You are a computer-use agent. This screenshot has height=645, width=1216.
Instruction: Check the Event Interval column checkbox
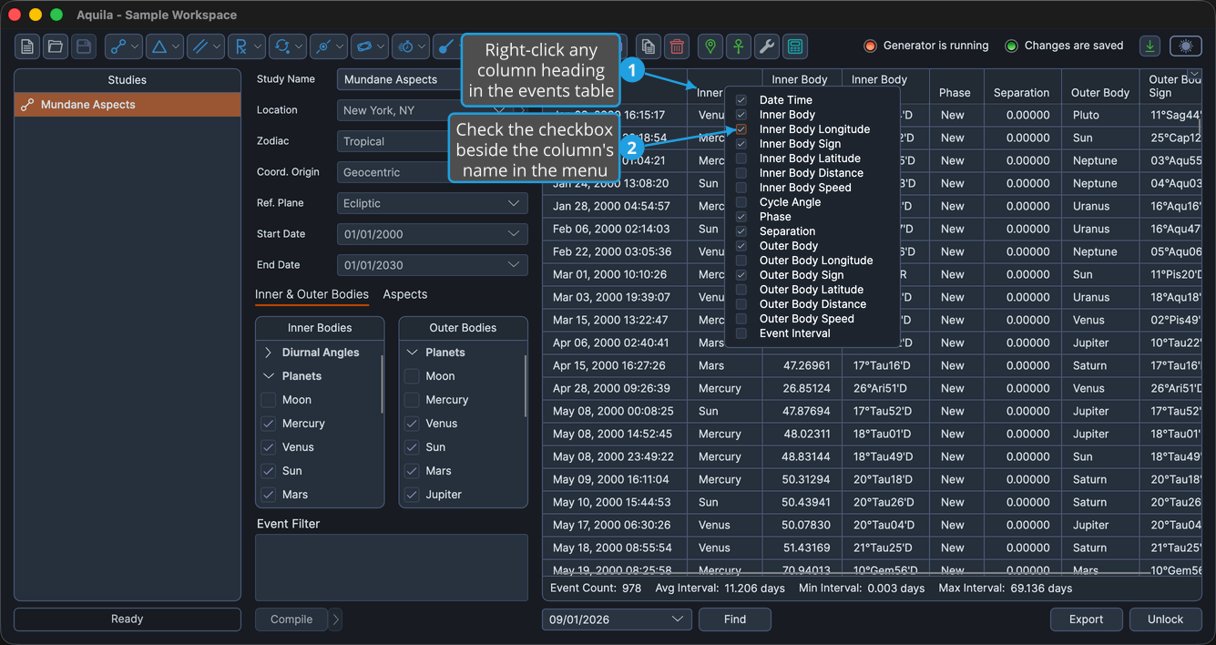(741, 333)
